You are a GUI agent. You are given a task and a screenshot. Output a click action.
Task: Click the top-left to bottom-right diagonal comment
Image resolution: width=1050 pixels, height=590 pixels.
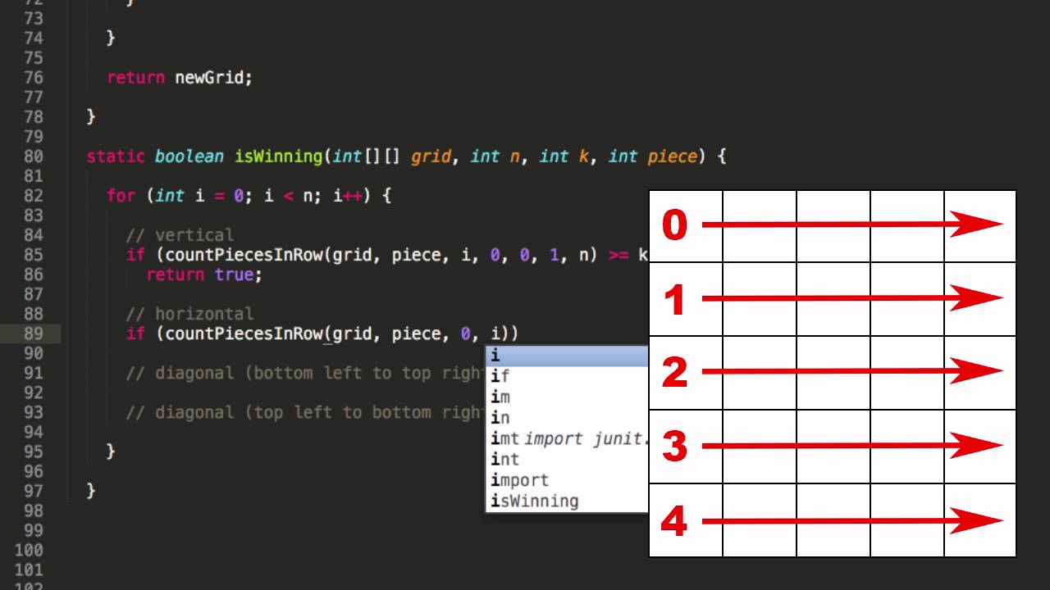click(x=305, y=412)
